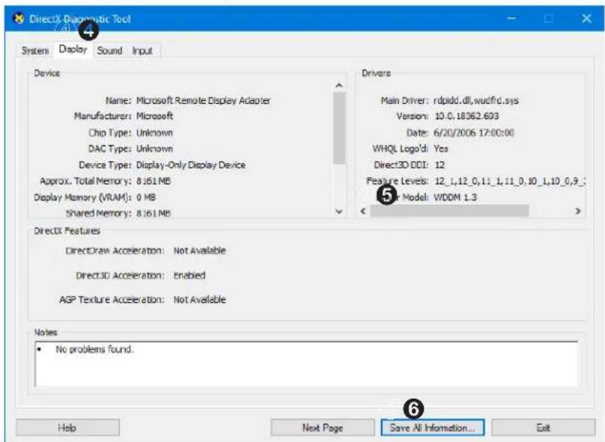Click the "Notes" group label

point(46,332)
